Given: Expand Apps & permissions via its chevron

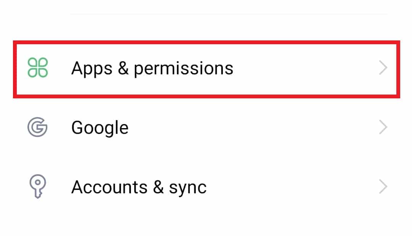Looking at the screenshot, I should [383, 68].
